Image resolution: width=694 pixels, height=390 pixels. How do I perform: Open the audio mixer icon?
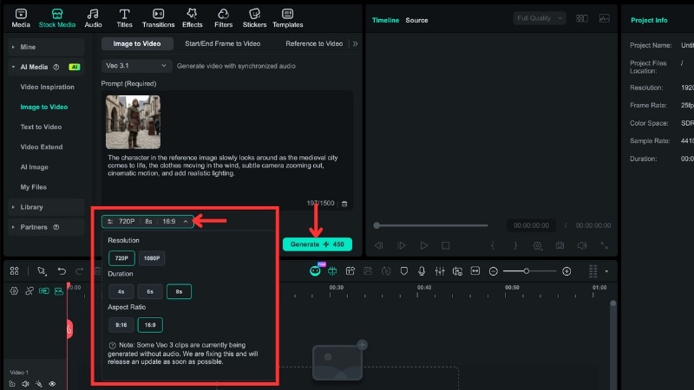tap(440, 271)
